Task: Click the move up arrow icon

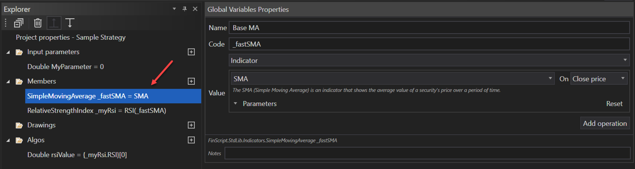Action: (x=54, y=23)
